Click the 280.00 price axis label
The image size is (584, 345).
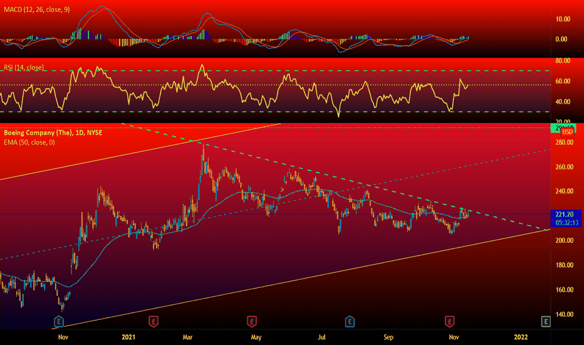click(x=564, y=142)
